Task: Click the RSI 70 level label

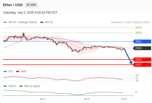Action: (137, 76)
